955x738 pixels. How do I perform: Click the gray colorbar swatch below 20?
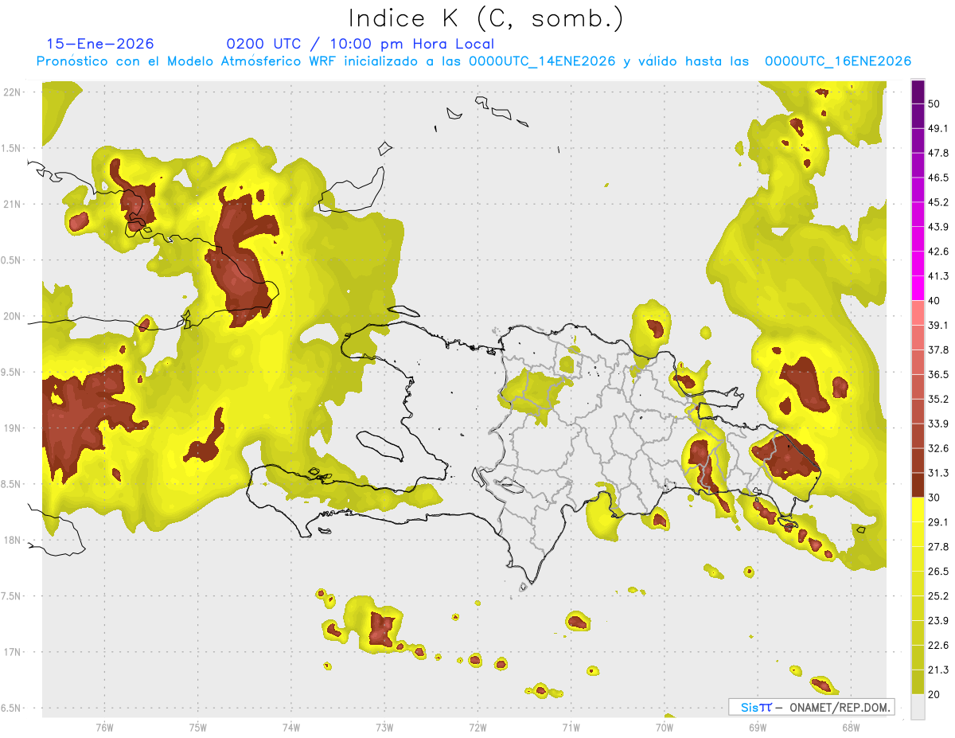point(918,707)
